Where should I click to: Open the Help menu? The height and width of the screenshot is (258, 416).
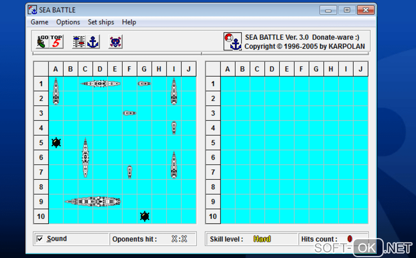tap(129, 22)
